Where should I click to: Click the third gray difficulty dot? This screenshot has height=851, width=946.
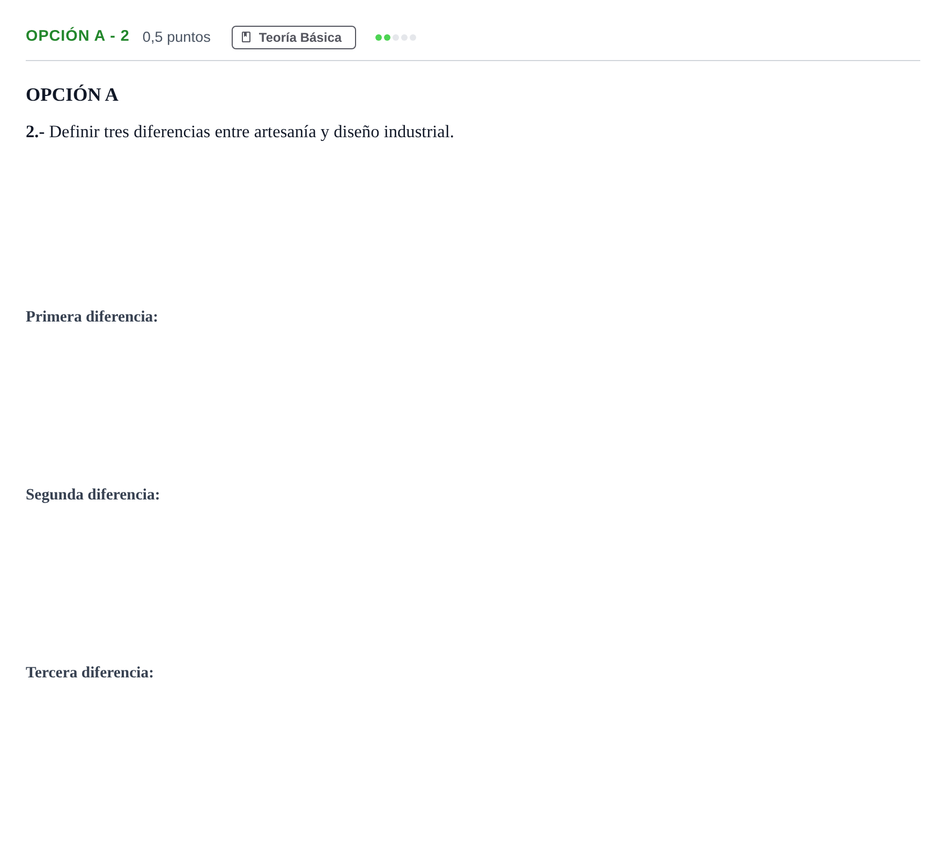point(396,38)
